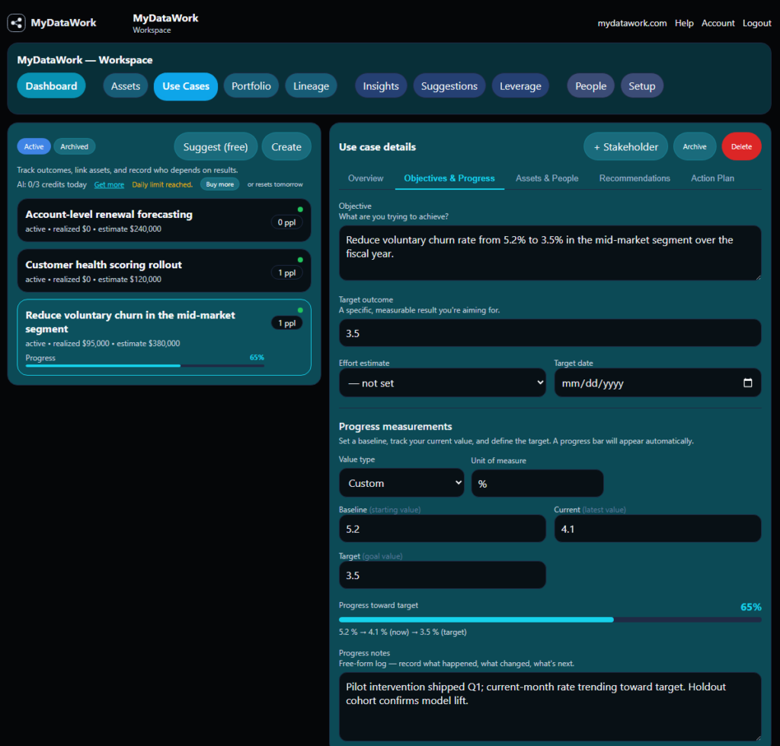Click the Buy more credits button
This screenshot has width=780, height=746.
(219, 184)
